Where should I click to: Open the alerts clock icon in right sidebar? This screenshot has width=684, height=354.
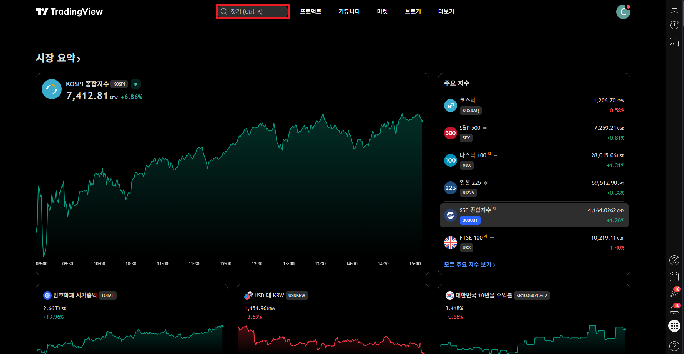[674, 25]
